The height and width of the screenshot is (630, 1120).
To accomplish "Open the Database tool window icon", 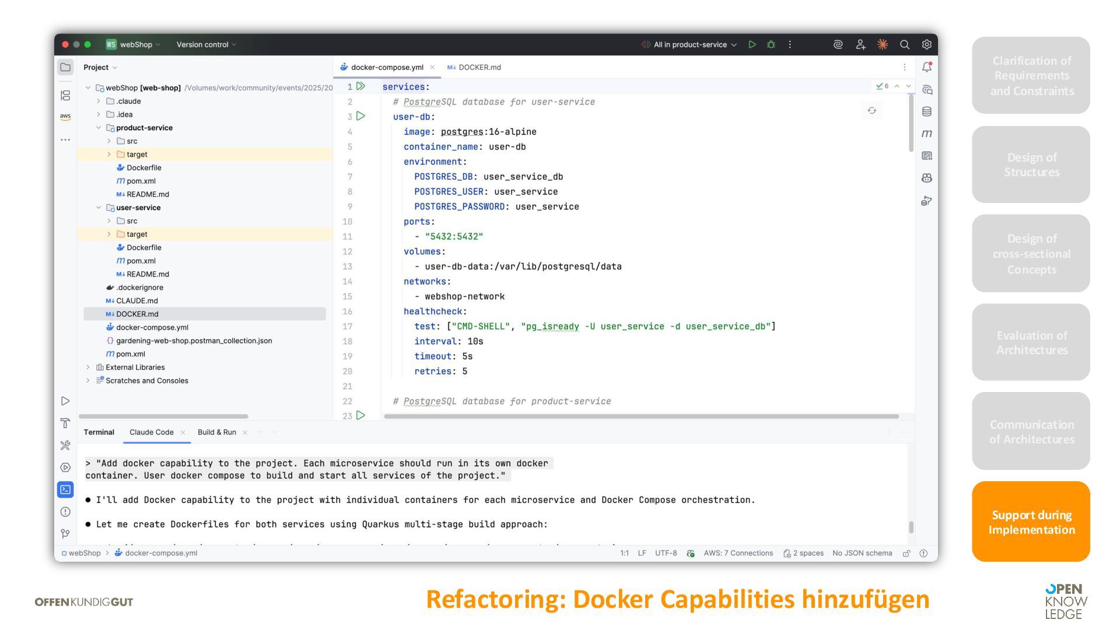I will (926, 111).
